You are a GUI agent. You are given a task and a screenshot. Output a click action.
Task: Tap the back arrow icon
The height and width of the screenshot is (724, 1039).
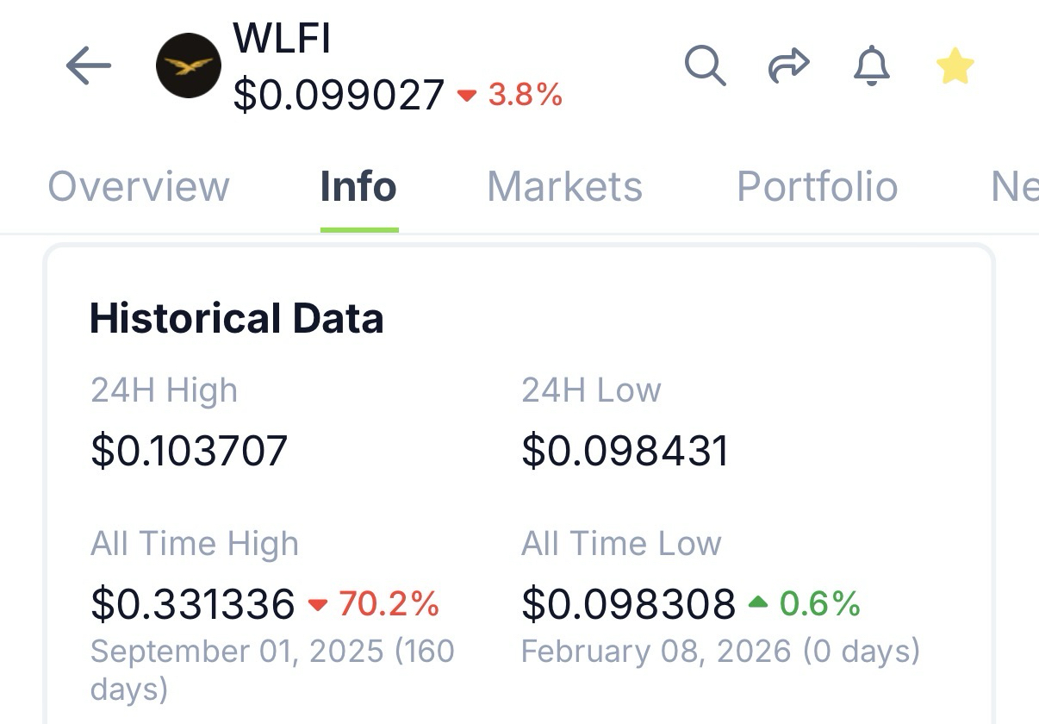(x=89, y=66)
